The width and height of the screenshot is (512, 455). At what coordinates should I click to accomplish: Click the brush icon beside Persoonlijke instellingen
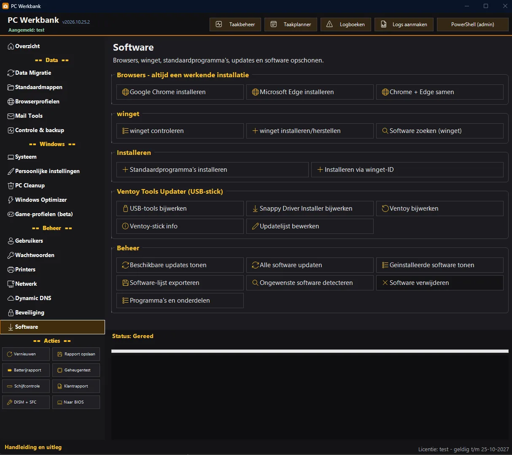click(x=11, y=171)
